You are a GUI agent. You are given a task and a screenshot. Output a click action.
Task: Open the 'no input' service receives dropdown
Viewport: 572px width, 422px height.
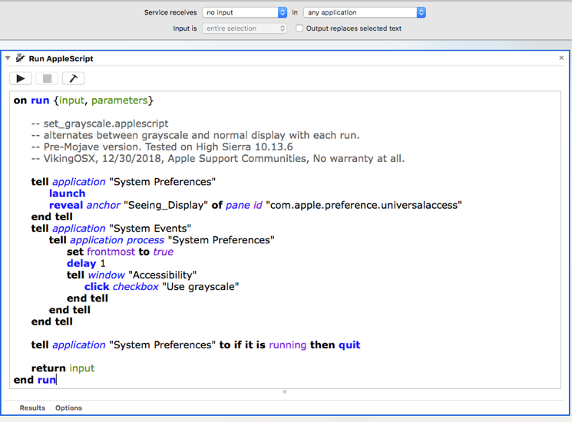[244, 12]
